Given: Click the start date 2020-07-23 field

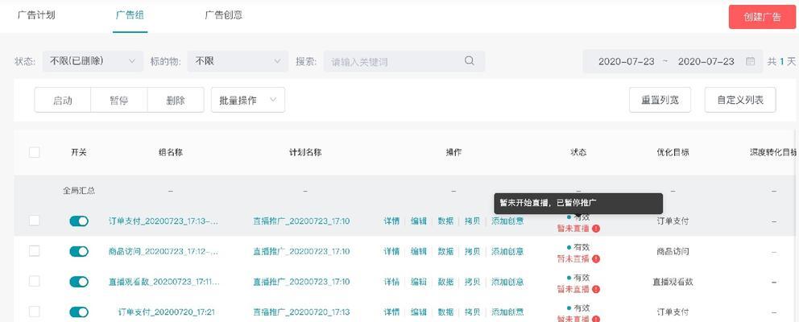Looking at the screenshot, I should tap(627, 62).
